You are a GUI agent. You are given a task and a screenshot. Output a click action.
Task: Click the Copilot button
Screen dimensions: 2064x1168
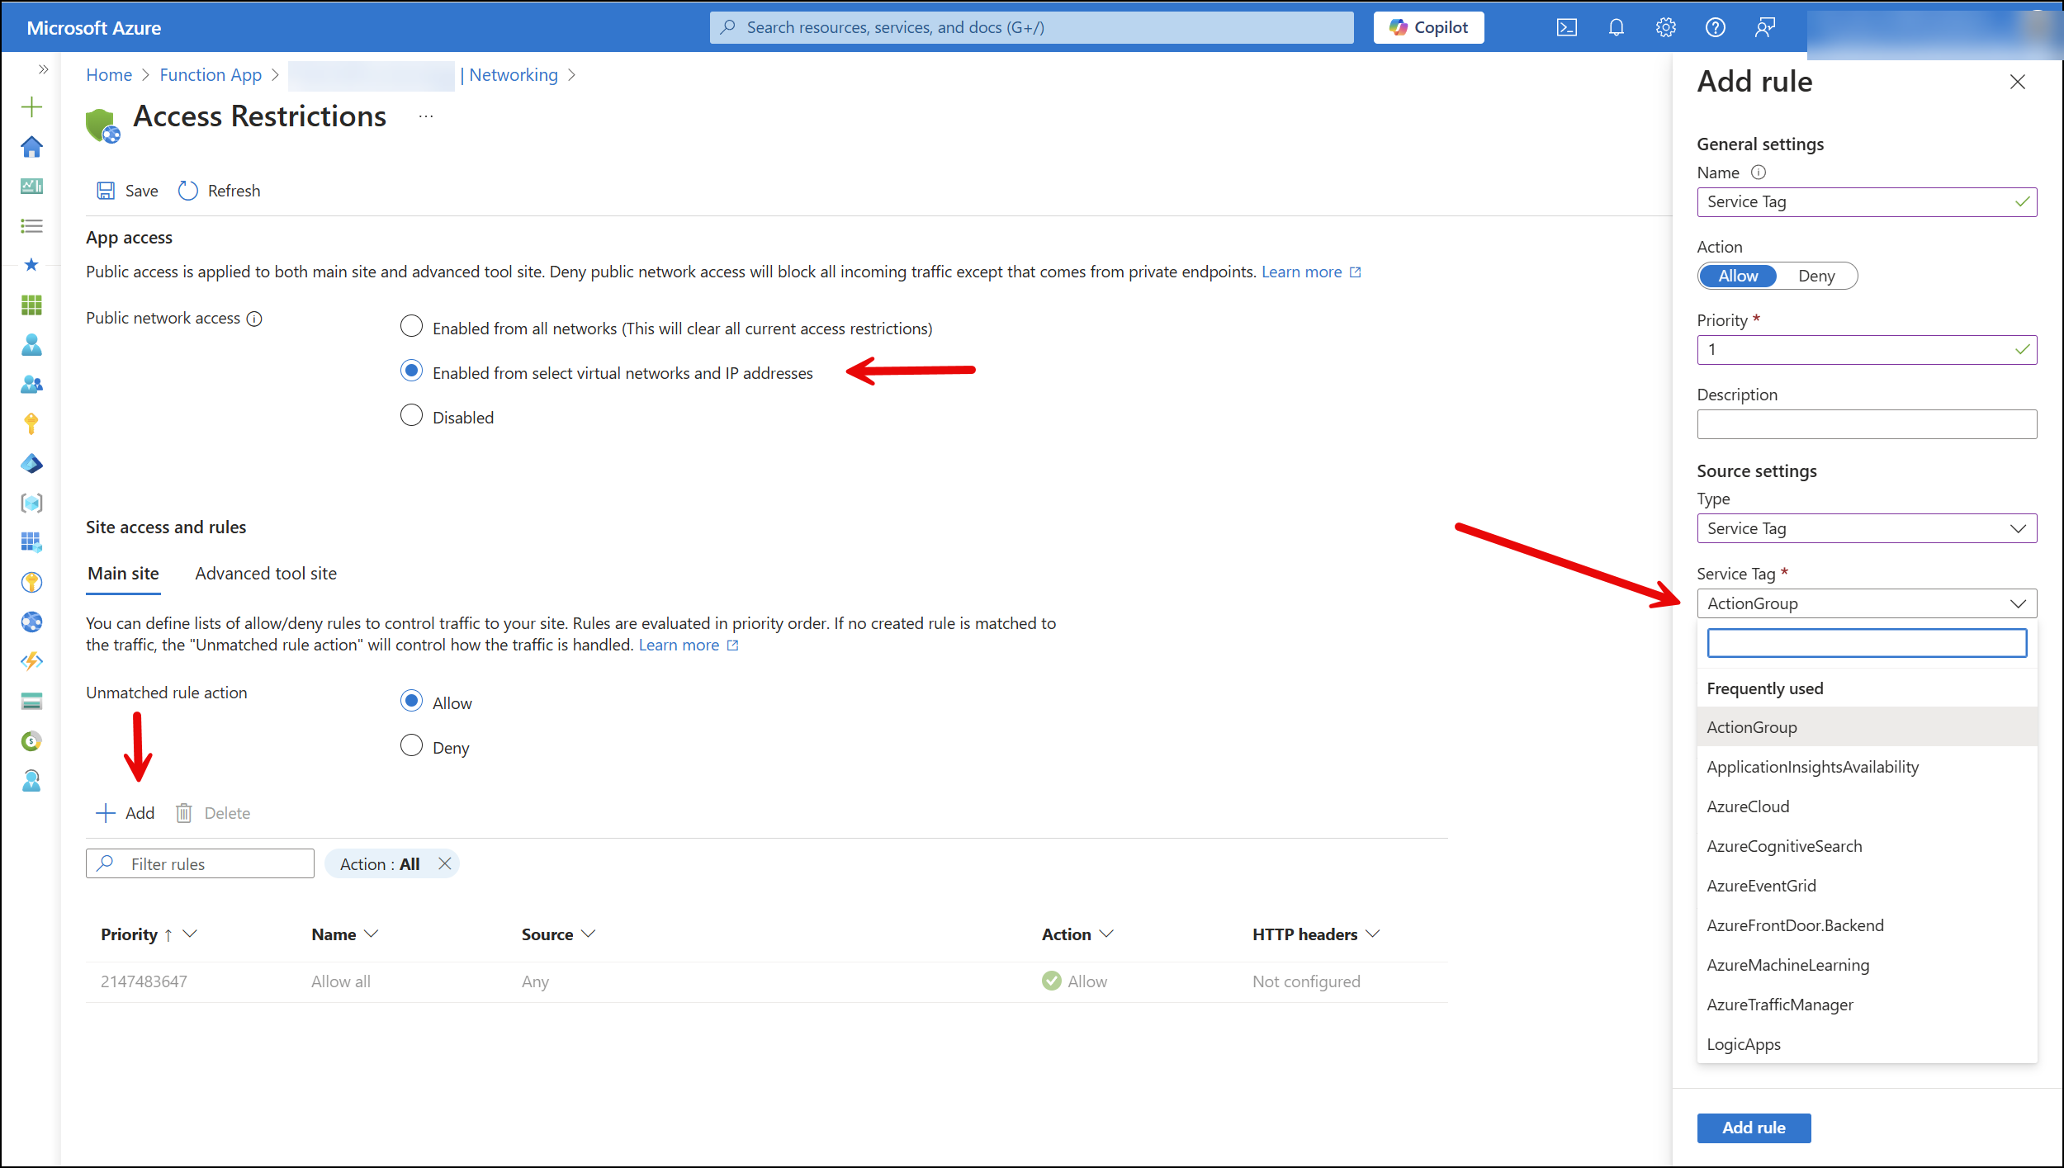pyautogui.click(x=1428, y=27)
